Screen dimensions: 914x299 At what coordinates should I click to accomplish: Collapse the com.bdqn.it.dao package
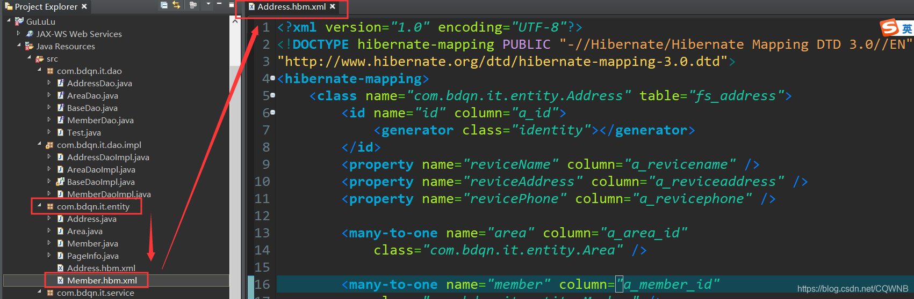(x=39, y=70)
